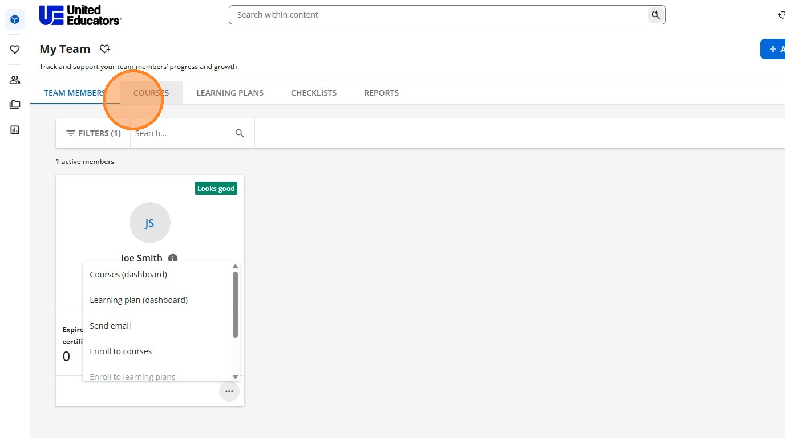Open Joe Smith's info icon
Screen dimensions: 785x438
coord(173,258)
